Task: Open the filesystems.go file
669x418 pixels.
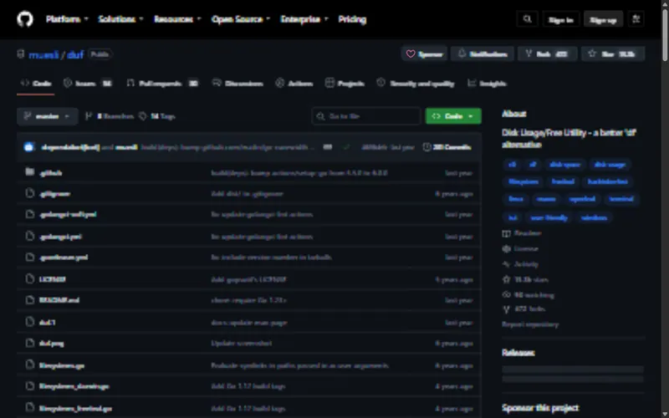Action: click(62, 365)
